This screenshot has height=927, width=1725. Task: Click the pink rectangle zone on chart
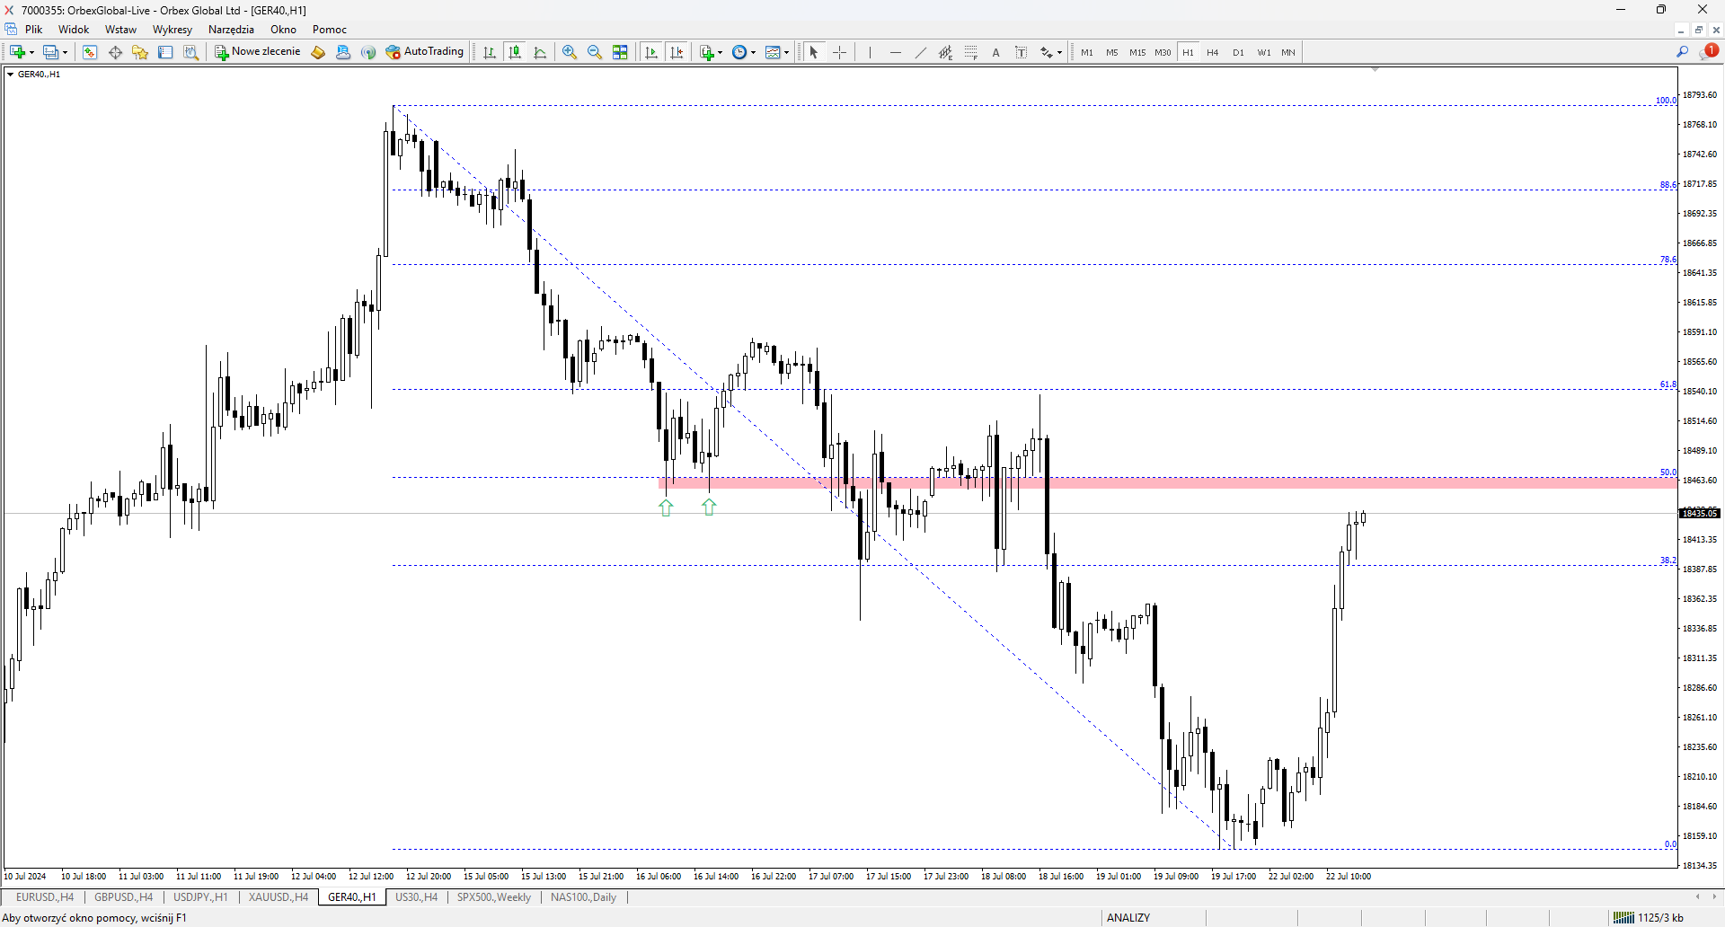tap(1167, 483)
